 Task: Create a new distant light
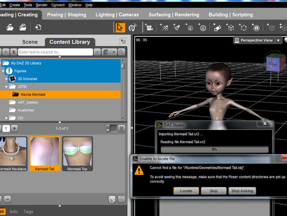click(x=164, y=28)
